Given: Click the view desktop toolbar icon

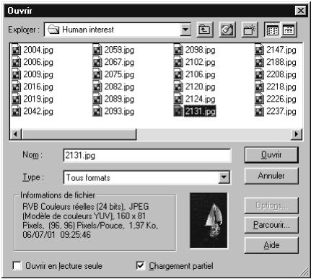Looking at the screenshot, I should tap(227, 30).
